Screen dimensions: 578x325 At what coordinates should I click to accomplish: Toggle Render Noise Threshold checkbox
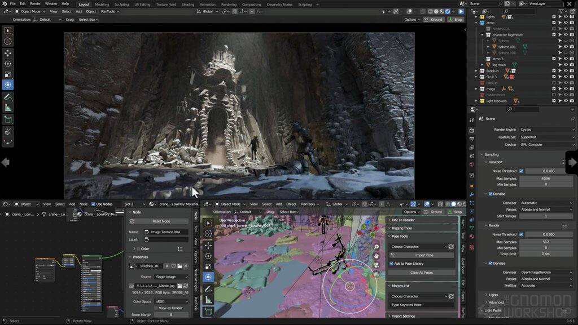(x=521, y=234)
